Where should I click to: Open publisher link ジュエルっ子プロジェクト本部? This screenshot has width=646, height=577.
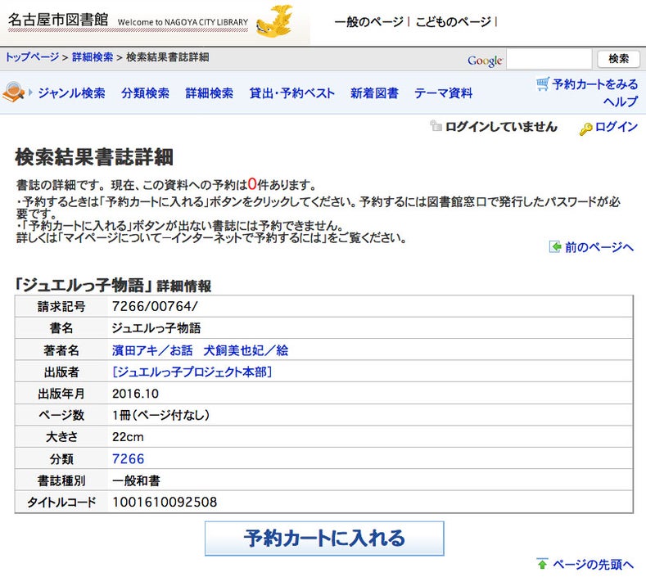(192, 372)
